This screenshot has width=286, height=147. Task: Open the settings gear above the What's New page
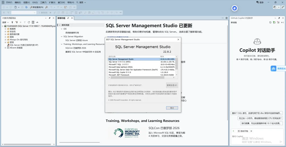pos(226,18)
